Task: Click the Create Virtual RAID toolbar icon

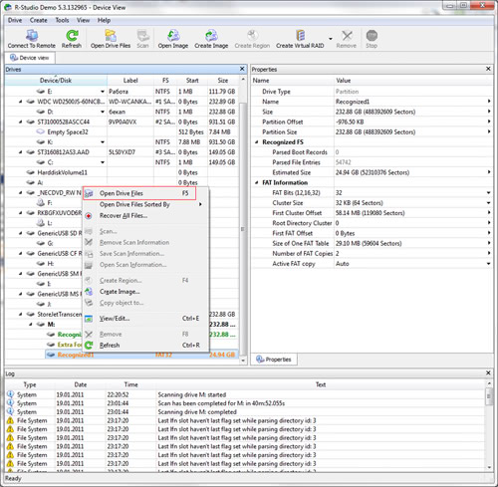Action: point(300,36)
